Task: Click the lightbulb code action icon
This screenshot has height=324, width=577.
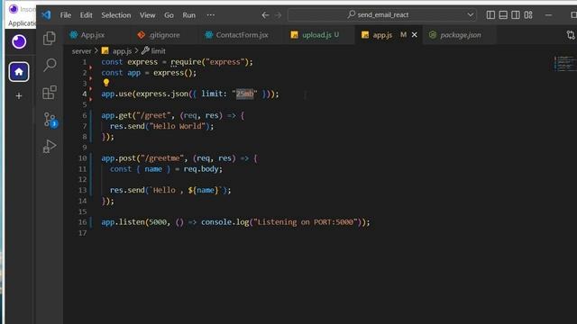Action: click(x=106, y=83)
